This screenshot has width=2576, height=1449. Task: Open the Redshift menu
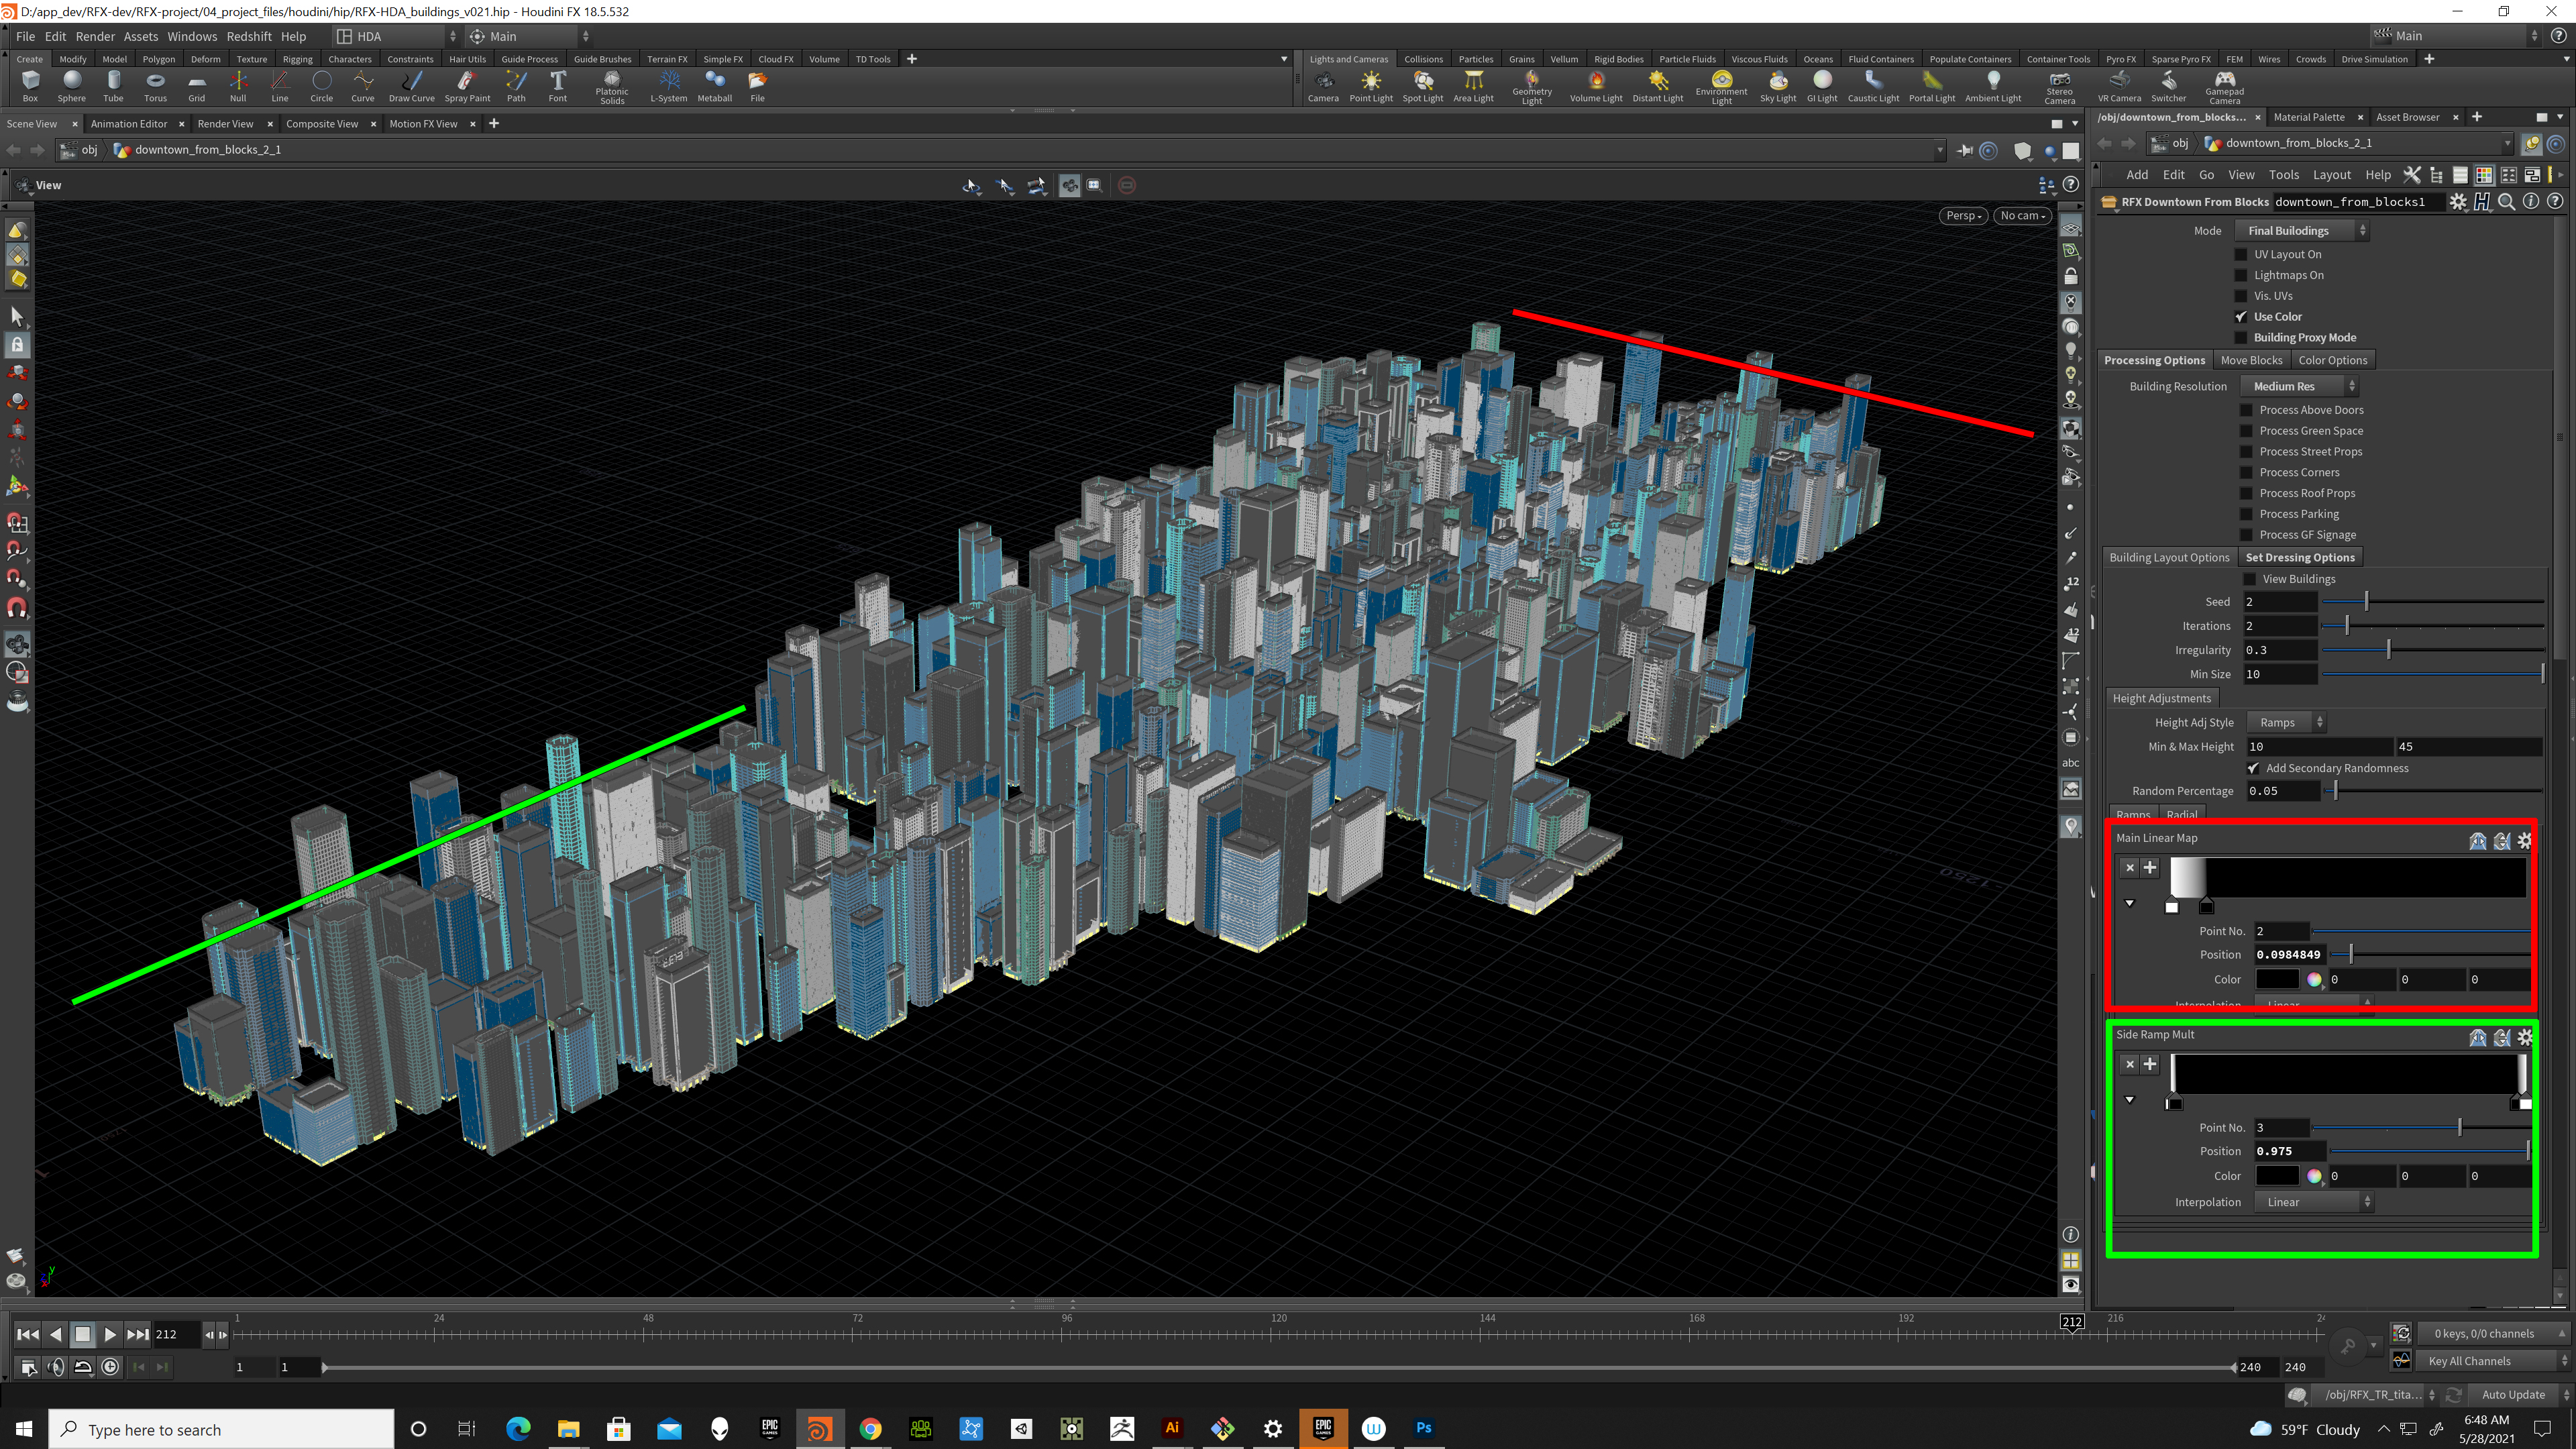pyautogui.click(x=248, y=36)
